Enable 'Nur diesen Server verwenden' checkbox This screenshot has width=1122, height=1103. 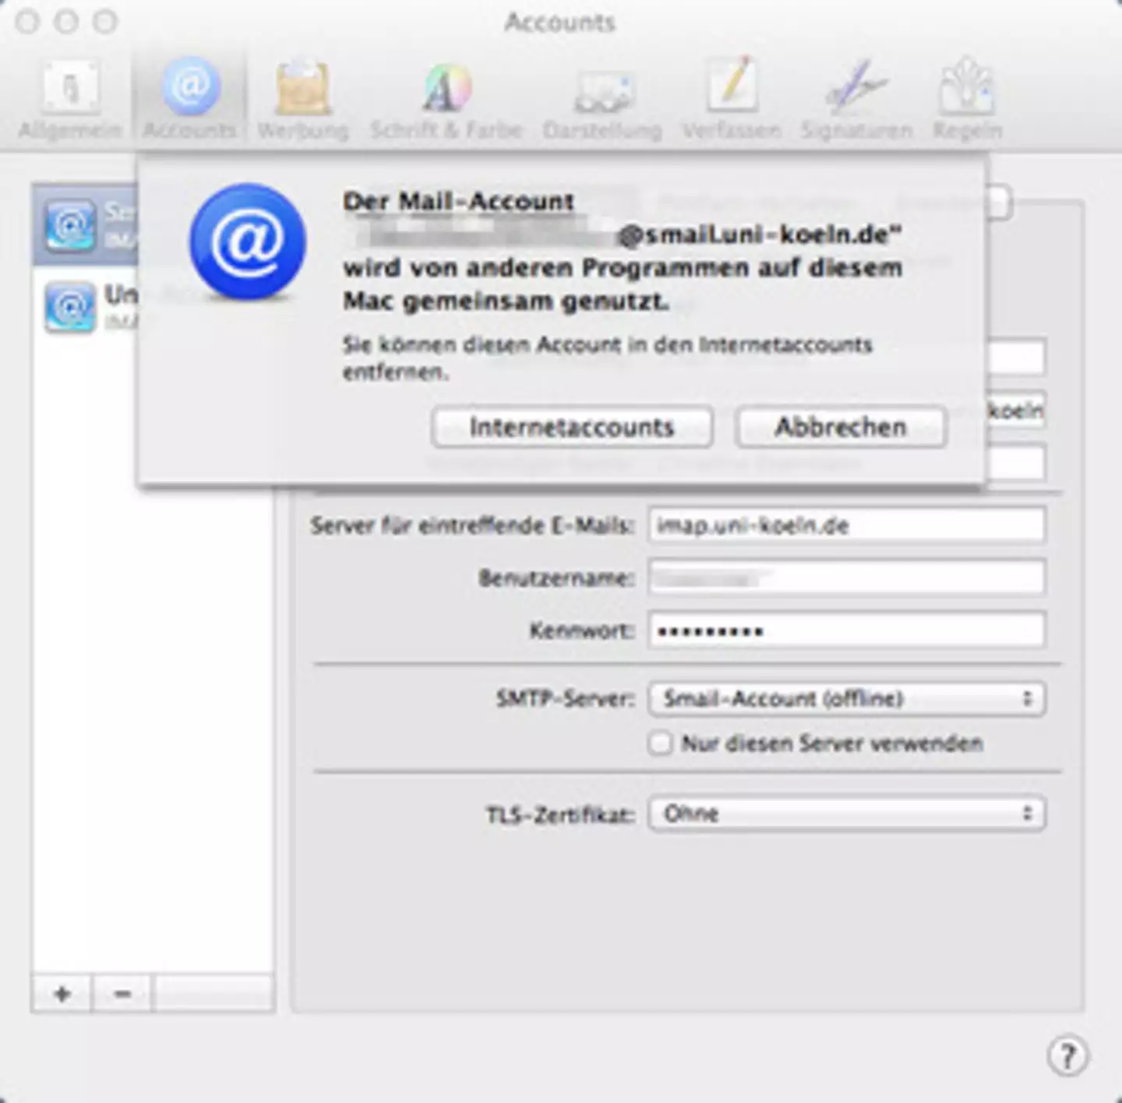(660, 743)
